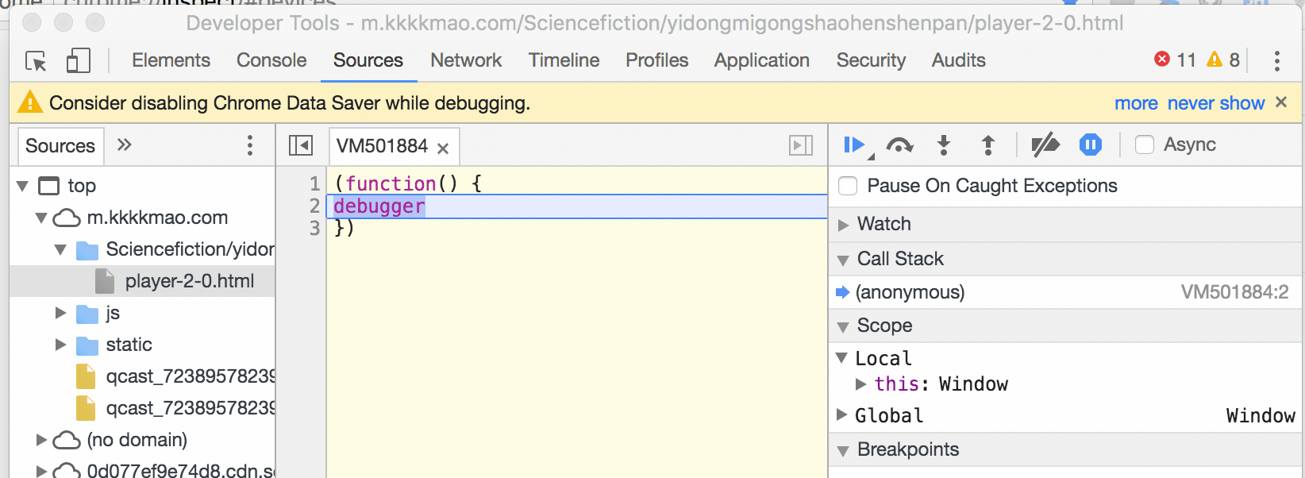Deactivate all breakpoints
This screenshot has height=478, width=1305.
1045,145
